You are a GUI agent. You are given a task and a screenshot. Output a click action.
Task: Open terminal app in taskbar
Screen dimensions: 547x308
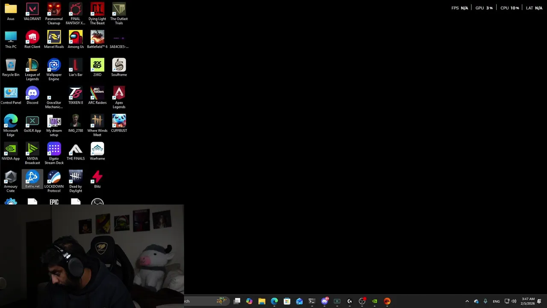312,301
